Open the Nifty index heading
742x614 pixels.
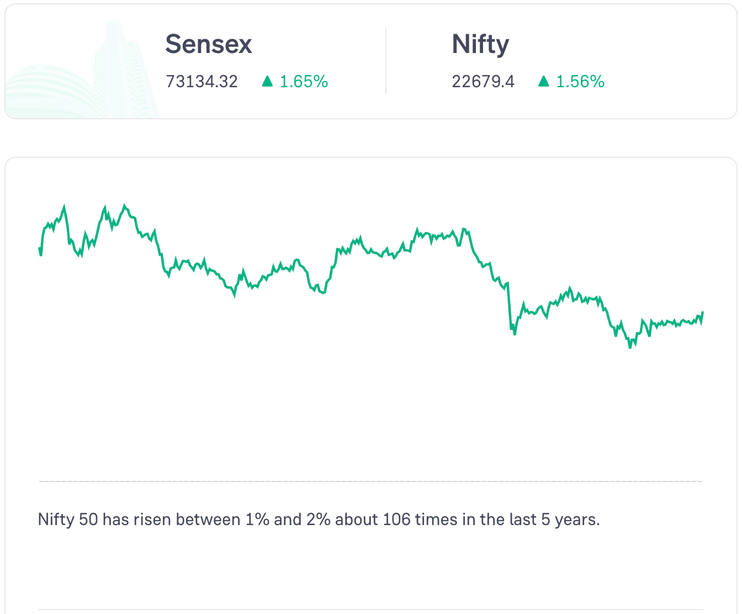(480, 44)
